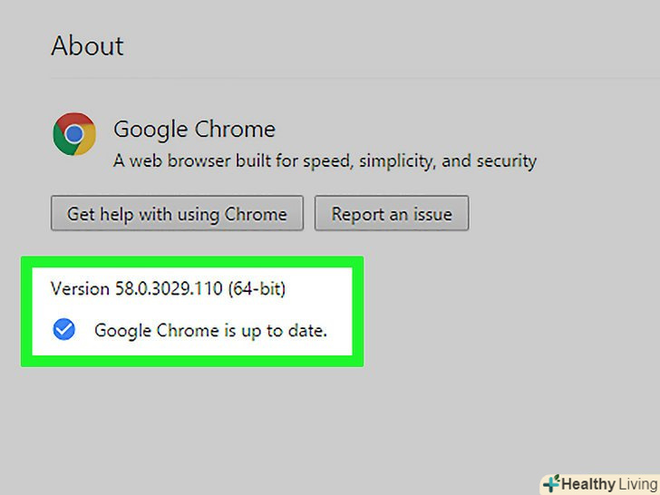Click the word simplicity in the tagline

tap(395, 161)
